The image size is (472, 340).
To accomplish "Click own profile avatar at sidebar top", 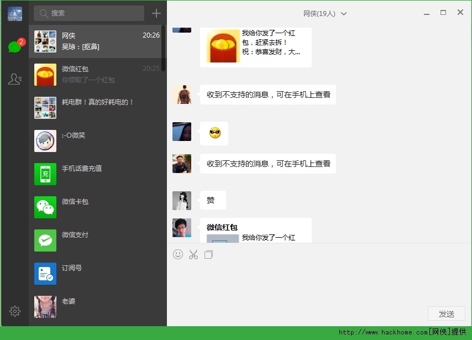I will click(15, 13).
